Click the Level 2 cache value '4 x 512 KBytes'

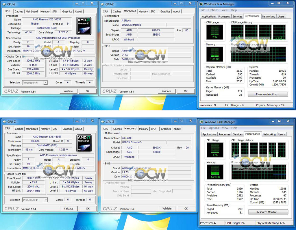pos(71,69)
